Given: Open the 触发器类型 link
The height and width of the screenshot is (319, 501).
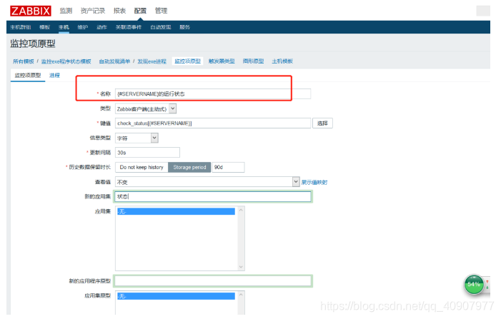Looking at the screenshot, I should pyautogui.click(x=222, y=61).
